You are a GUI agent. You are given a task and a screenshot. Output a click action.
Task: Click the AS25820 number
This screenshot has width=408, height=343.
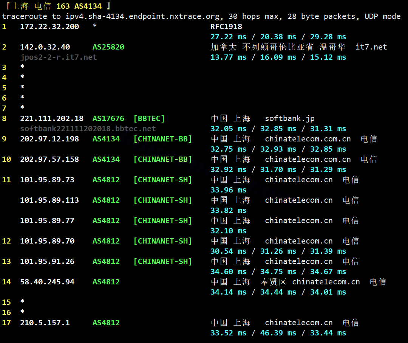click(x=108, y=47)
